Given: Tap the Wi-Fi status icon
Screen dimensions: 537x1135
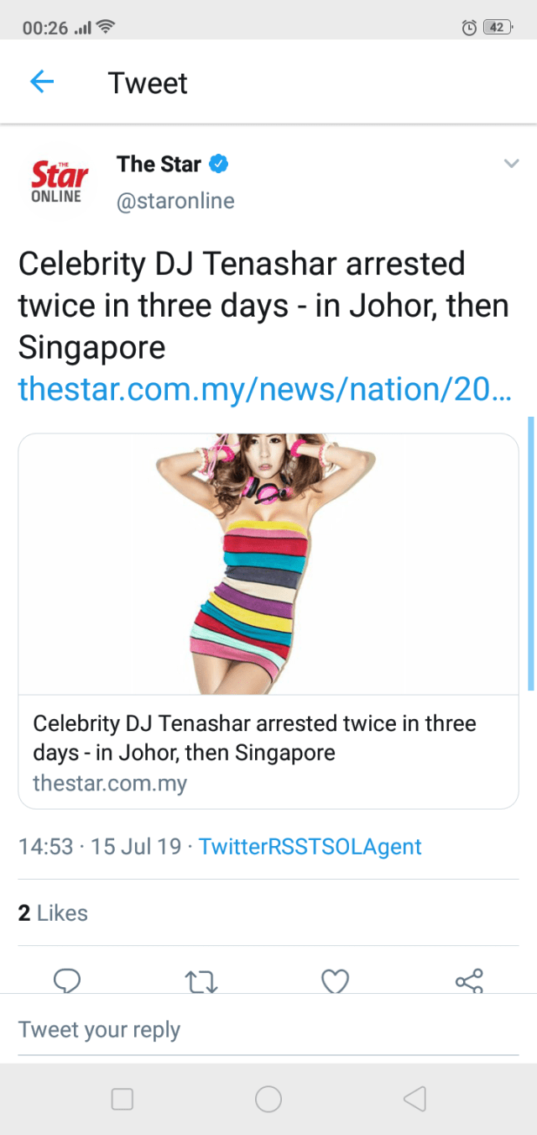Looking at the screenshot, I should tap(106, 28).
